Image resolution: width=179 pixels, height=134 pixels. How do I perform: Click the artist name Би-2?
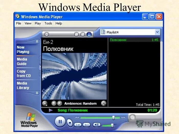[48, 42]
